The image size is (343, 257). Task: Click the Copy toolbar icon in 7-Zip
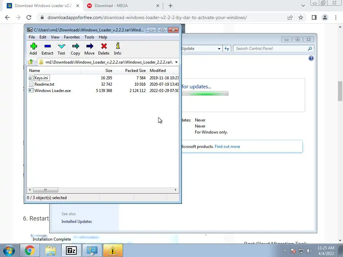coord(75,46)
